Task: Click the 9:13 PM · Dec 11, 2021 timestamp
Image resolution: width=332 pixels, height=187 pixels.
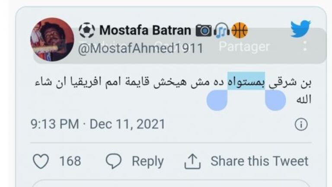Action: (x=98, y=125)
